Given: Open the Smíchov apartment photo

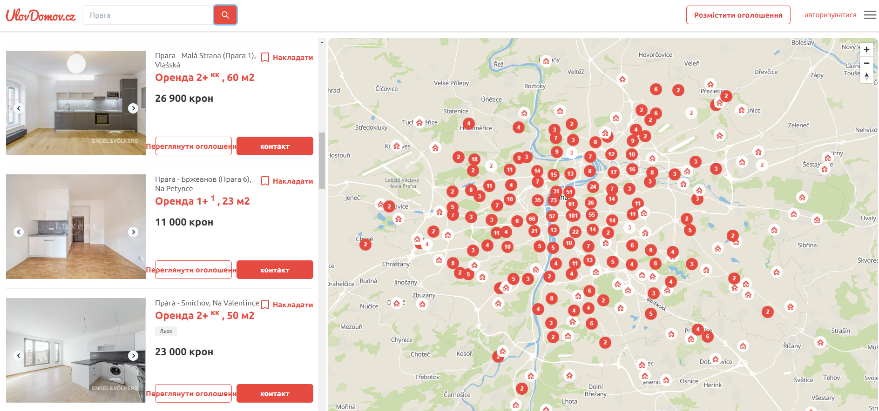Looking at the screenshot, I should coord(76,350).
